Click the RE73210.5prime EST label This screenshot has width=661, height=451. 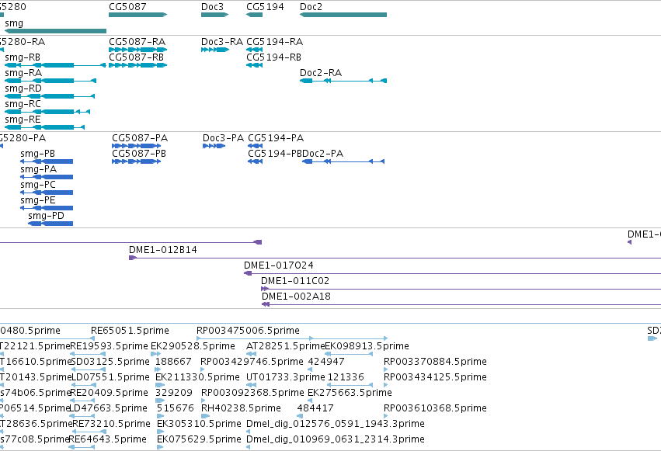(x=111, y=424)
